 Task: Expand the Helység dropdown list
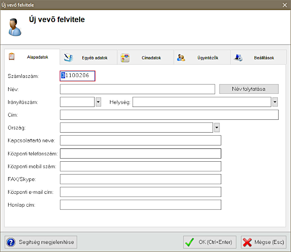(x=275, y=102)
